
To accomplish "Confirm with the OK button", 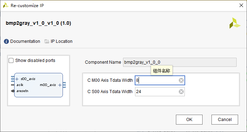I will (189, 120).
